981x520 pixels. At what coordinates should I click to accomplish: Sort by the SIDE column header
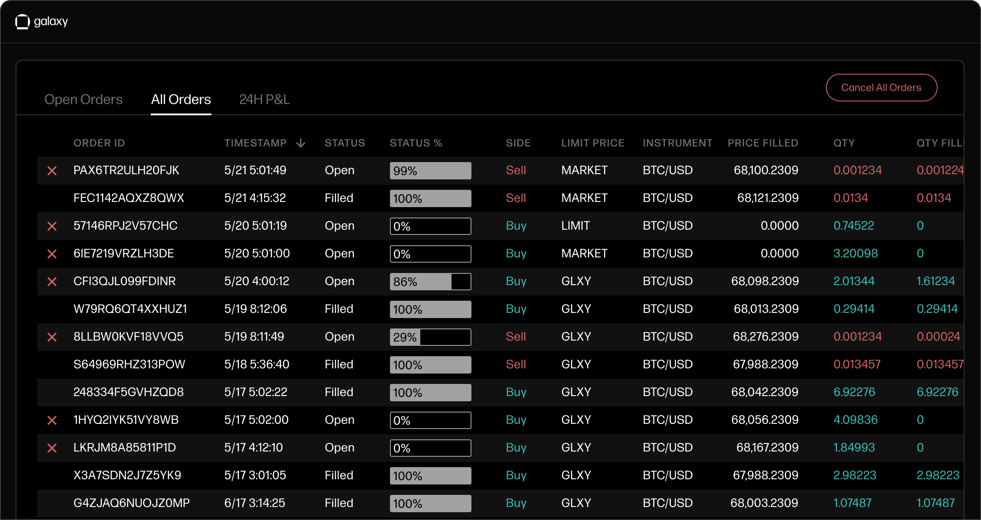(518, 143)
